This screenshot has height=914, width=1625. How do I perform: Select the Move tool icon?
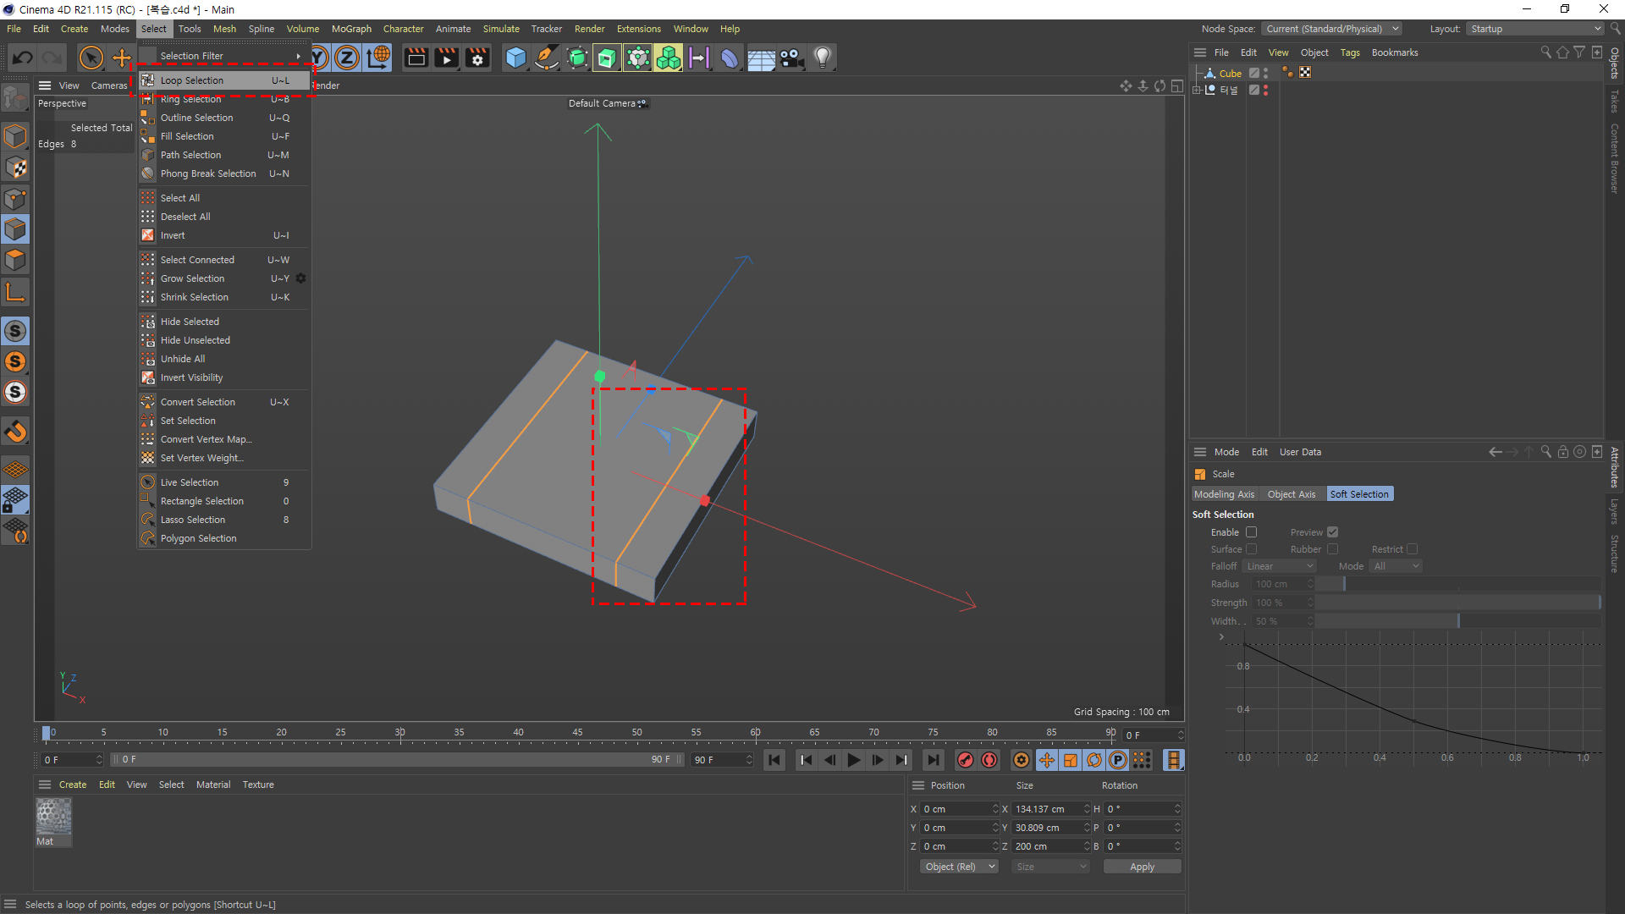pos(122,58)
